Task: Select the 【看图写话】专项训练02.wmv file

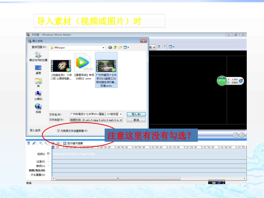Action: pos(84,66)
